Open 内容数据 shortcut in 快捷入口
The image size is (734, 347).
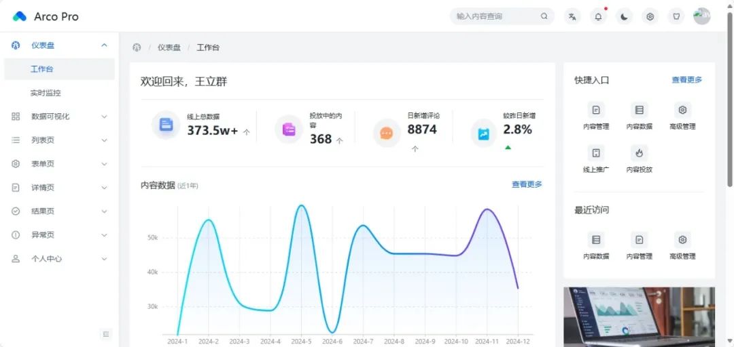pyautogui.click(x=639, y=117)
